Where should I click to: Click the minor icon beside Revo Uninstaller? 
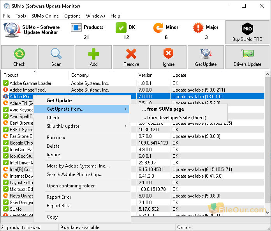pyautogui.click(x=6, y=196)
